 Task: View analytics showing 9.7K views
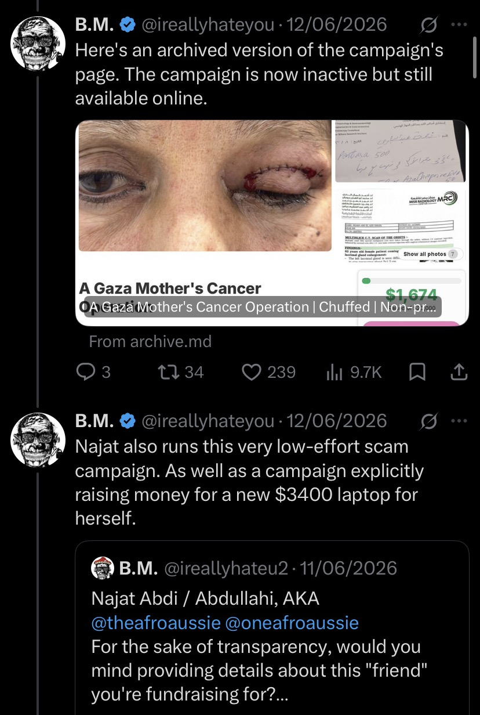click(x=354, y=372)
